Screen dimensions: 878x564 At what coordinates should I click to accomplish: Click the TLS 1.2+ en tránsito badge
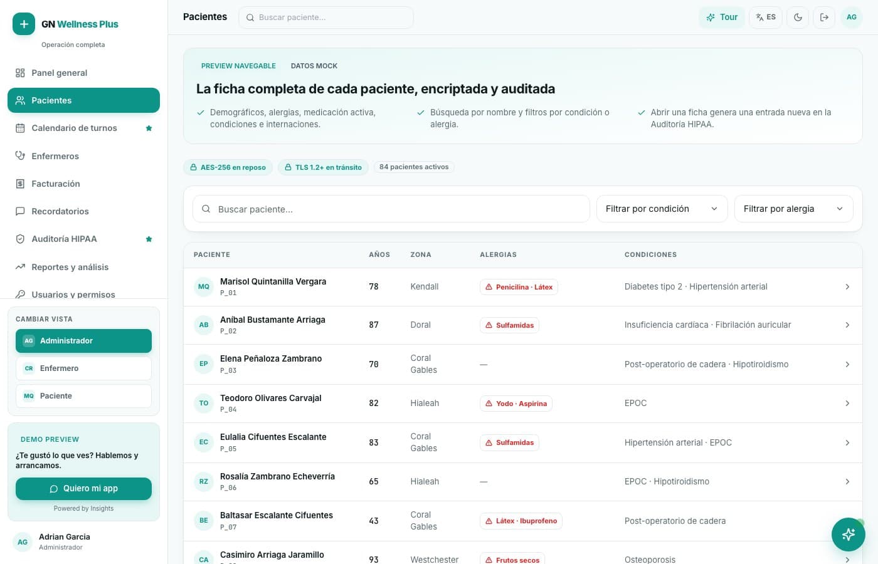pyautogui.click(x=324, y=167)
